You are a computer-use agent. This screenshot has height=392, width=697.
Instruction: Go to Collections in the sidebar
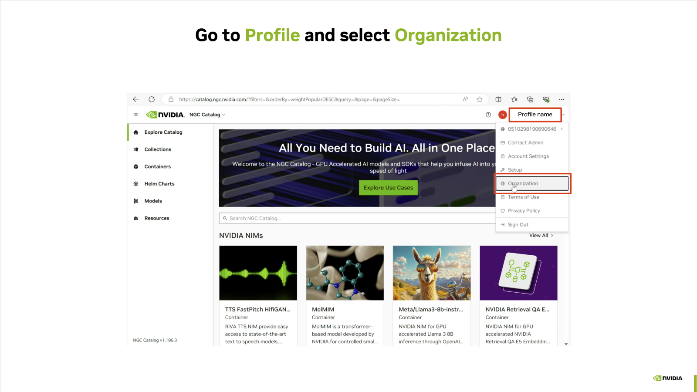tap(170, 149)
